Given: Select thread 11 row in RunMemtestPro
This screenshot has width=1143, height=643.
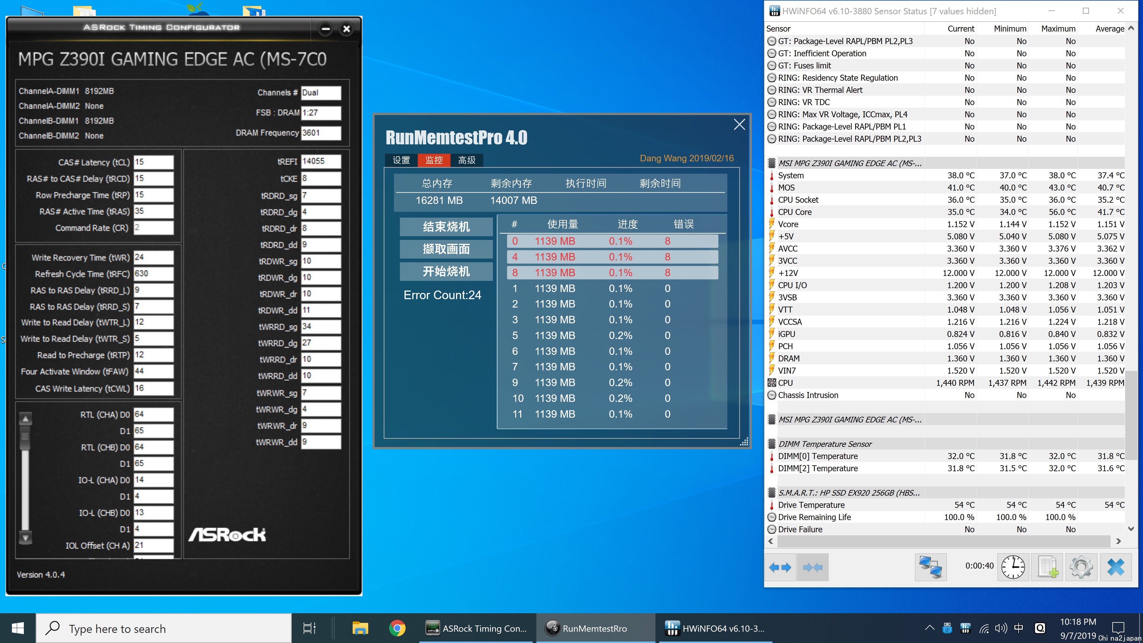Looking at the screenshot, I should point(612,414).
